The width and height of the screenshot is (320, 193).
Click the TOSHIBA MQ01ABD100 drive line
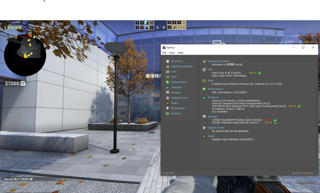(x=236, y=123)
